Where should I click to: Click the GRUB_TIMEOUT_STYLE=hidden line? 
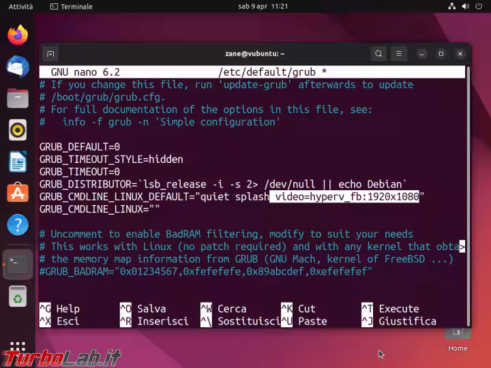click(111, 159)
